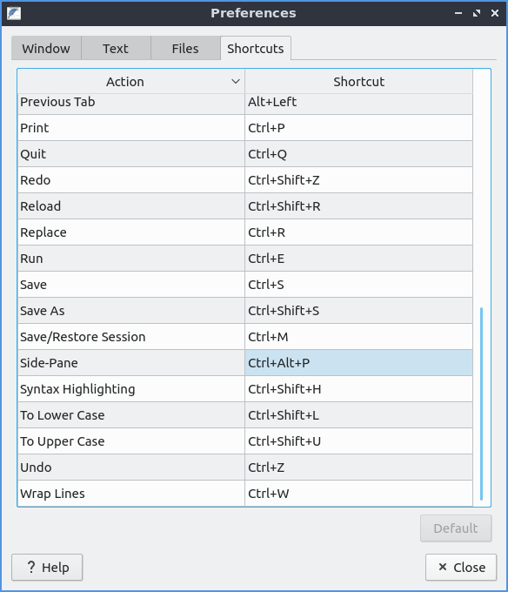
Task: Click the Help button
Action: point(47,567)
